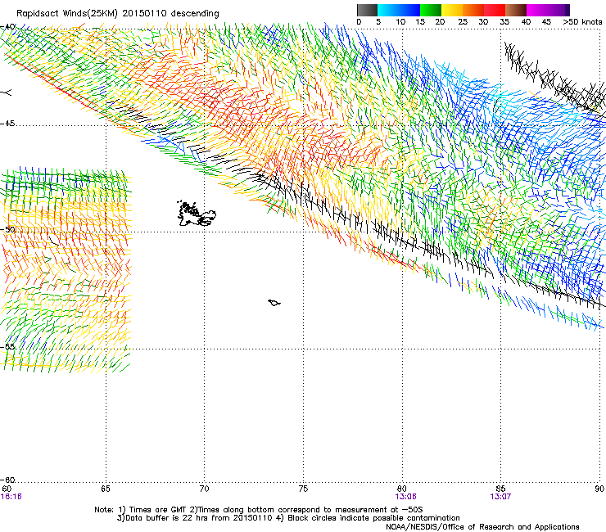Screen dimensions: 606x532
Task: Click the '>50 knots' legend label
Action: 582,22
